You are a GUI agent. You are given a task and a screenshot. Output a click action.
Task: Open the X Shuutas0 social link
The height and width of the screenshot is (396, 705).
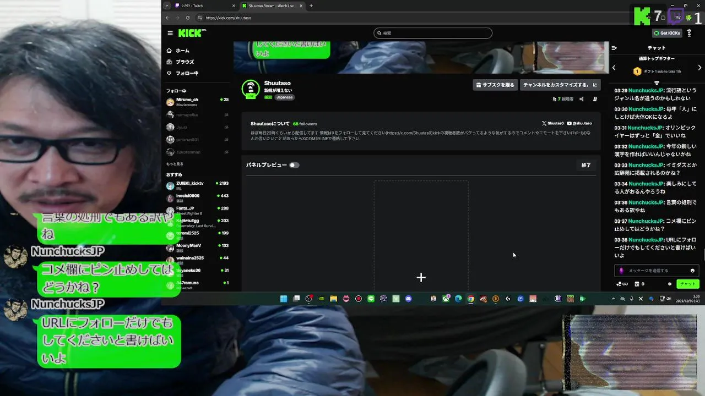coord(552,123)
